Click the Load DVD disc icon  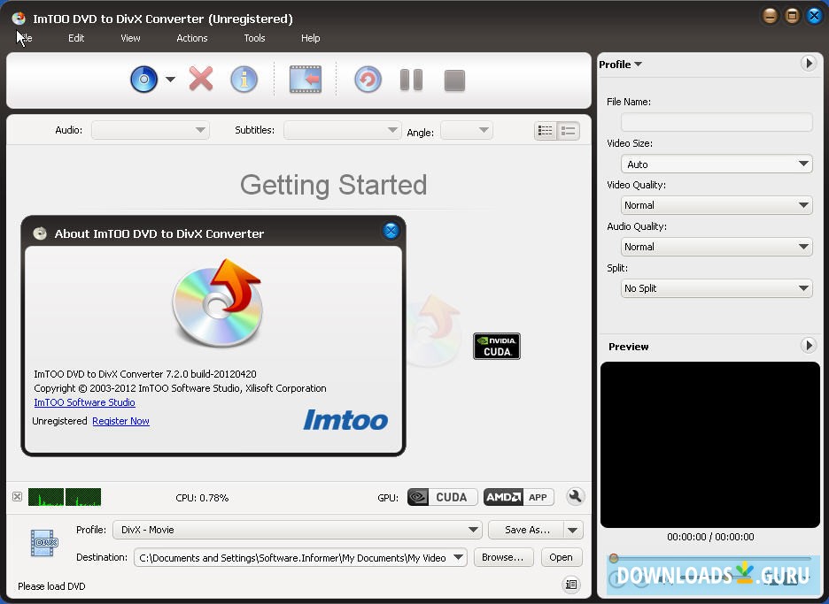(x=143, y=80)
